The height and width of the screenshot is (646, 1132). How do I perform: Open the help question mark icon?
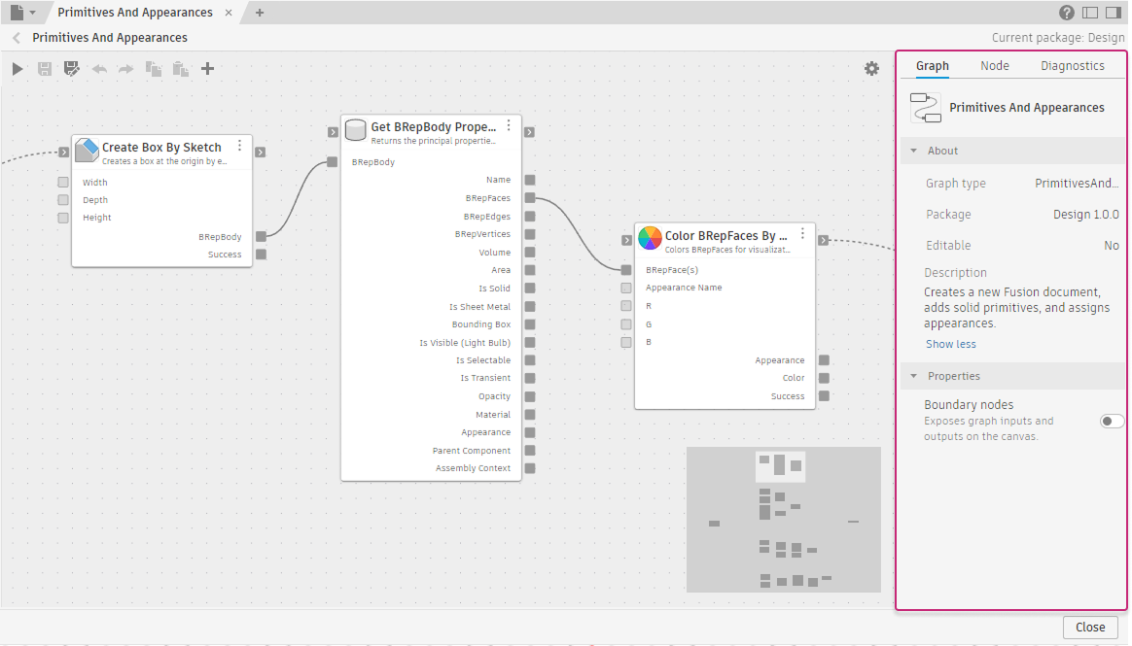(1066, 13)
